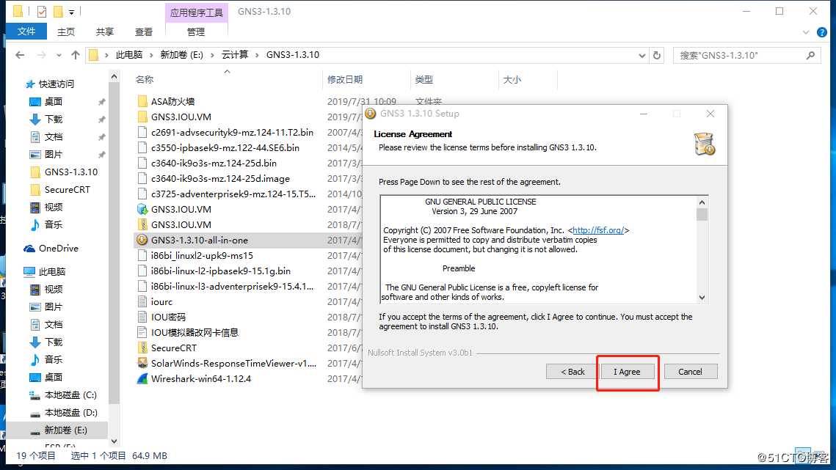Select 快速访问 in navigation pane
Image resolution: width=836 pixels, height=470 pixels.
pyautogui.click(x=57, y=84)
